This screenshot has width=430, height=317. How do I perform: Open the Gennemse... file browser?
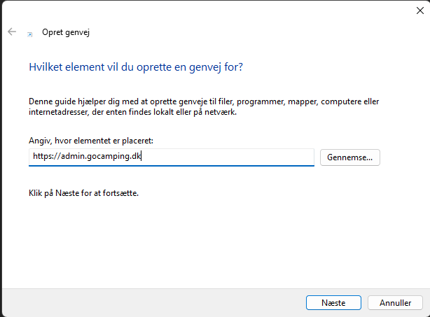pyautogui.click(x=349, y=157)
